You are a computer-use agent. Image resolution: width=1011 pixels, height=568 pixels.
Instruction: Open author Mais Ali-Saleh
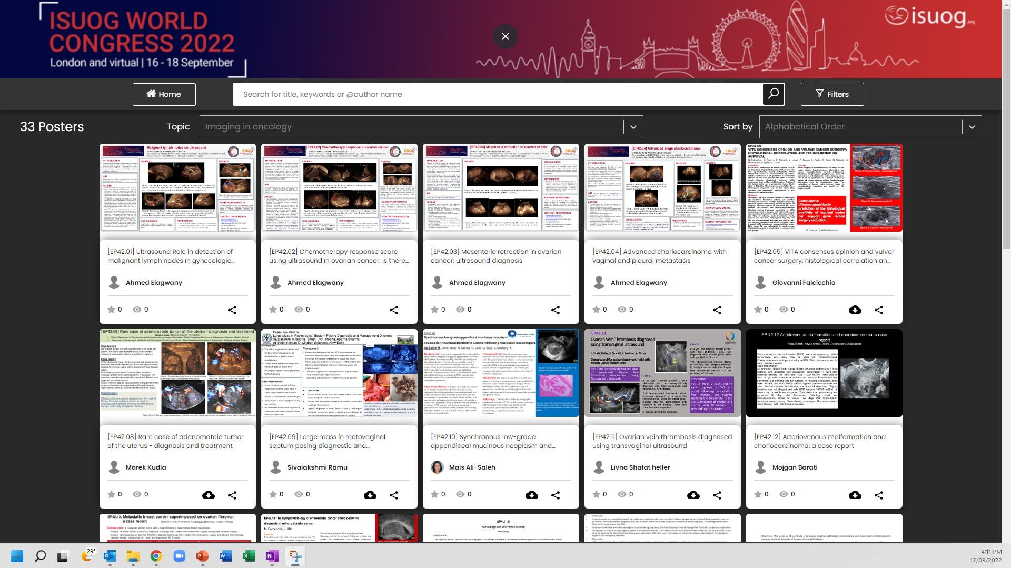tap(472, 467)
